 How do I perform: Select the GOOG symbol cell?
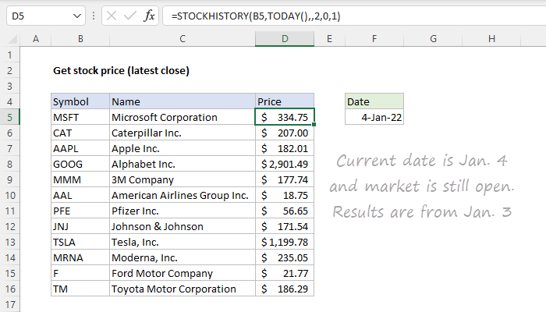click(x=80, y=164)
